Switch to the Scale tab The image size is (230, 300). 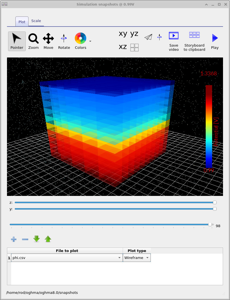(36, 21)
